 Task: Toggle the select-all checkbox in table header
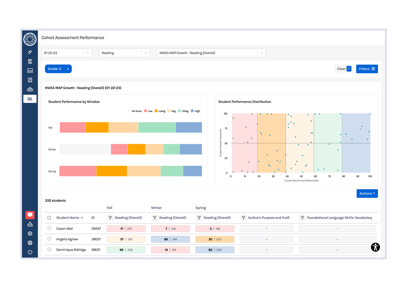pos(49,218)
